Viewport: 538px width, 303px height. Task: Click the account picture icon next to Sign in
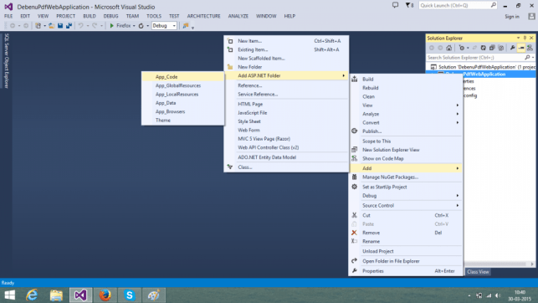[532, 16]
